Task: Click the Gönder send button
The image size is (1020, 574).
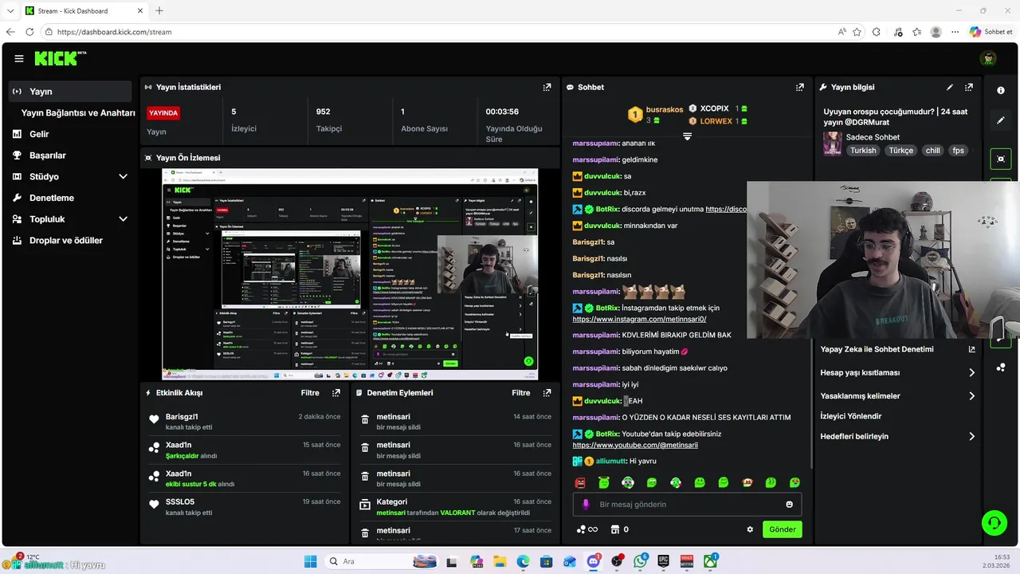Action: (x=782, y=529)
